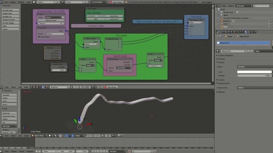
Task: Toggle Camera visibility eye in outliner
Action: tap(269, 21)
